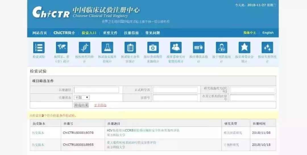This screenshot has width=307, height=155.
Task: Click the 历史版本 column header
Action: tap(39, 123)
